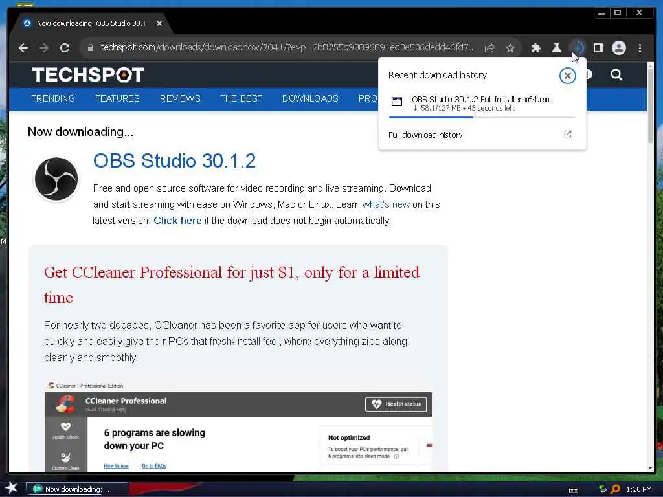Screen dimensions: 663x497
Task: Click the 1:20 PM clock
Action: click(x=639, y=489)
